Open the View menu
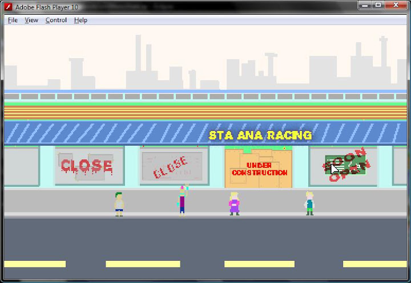 click(x=31, y=20)
